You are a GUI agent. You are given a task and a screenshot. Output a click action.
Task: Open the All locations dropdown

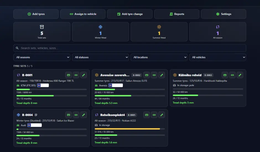pyautogui.click(x=159, y=57)
